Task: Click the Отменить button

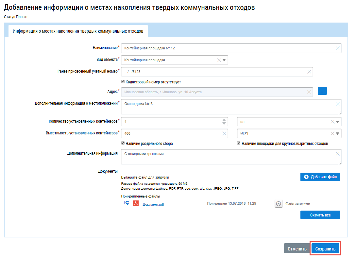Action: [297, 249]
